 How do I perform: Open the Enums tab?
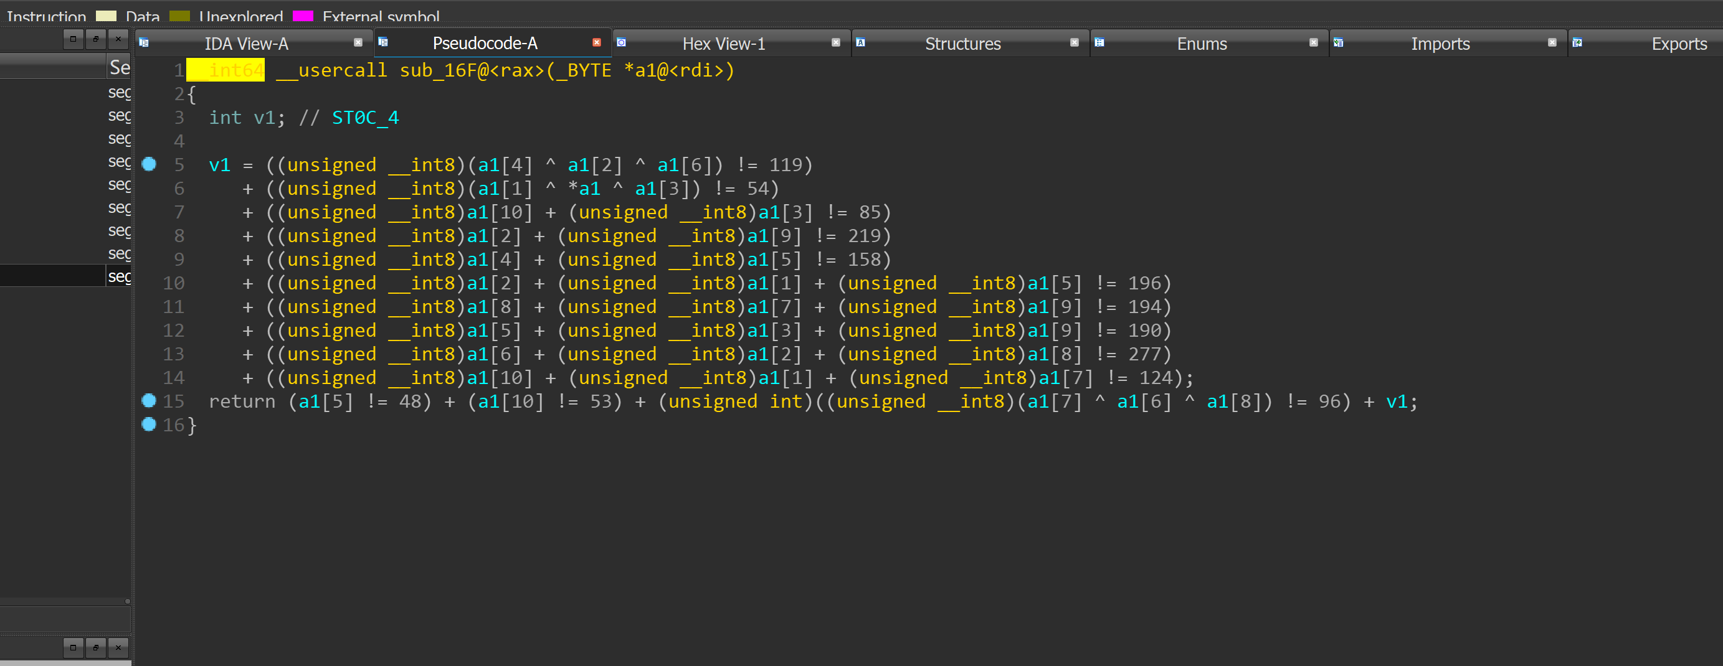pyautogui.click(x=1201, y=44)
